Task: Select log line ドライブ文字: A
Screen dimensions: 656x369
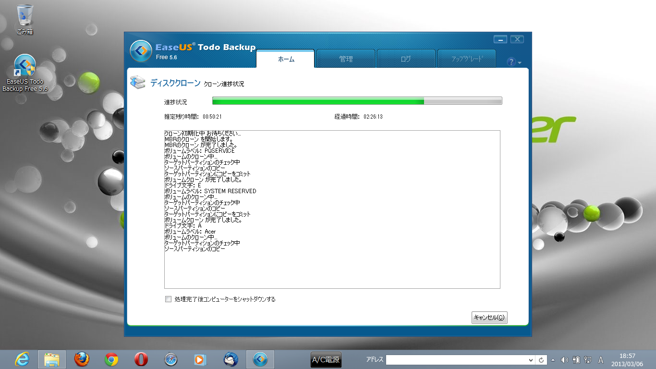Action: click(x=183, y=225)
